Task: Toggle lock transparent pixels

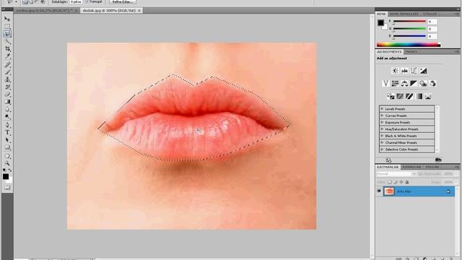Action: click(x=390, y=182)
